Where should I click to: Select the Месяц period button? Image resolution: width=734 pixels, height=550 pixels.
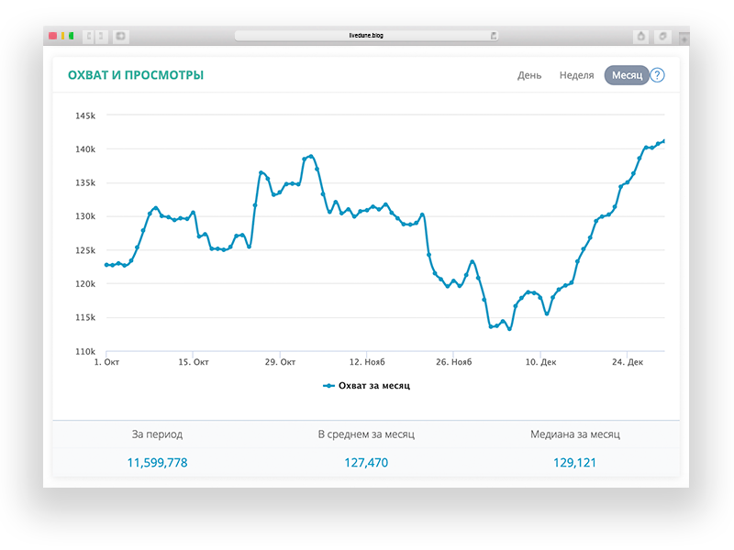pyautogui.click(x=627, y=75)
